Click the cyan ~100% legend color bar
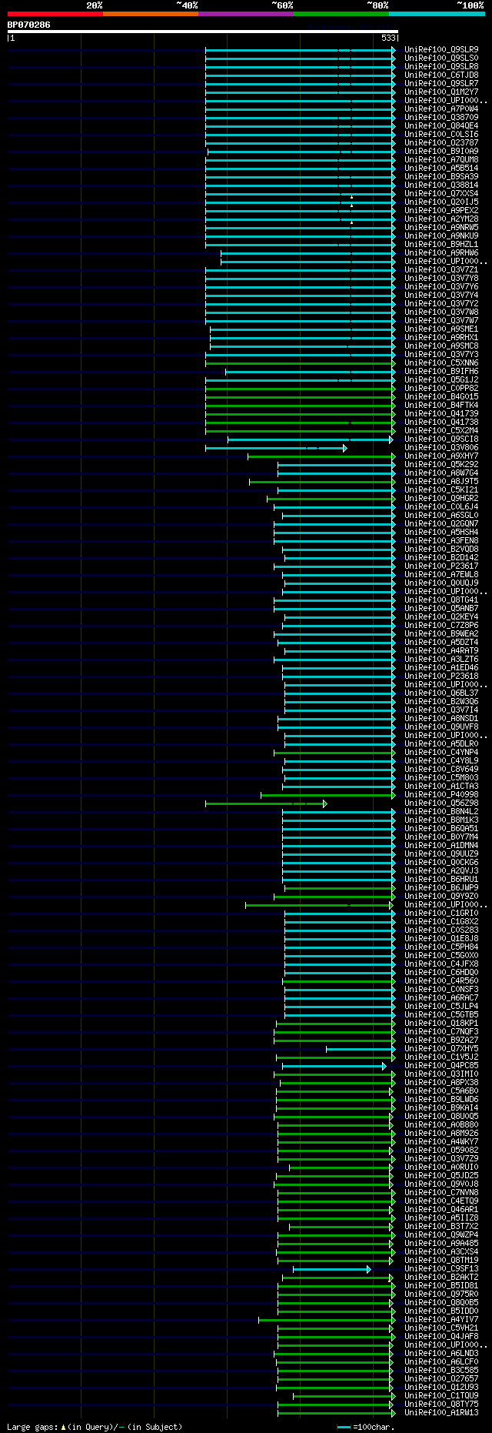Viewport: 492px width, 1433px height. (437, 14)
